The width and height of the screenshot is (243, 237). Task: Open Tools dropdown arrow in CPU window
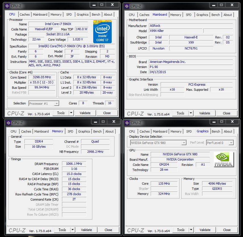pos(71,113)
